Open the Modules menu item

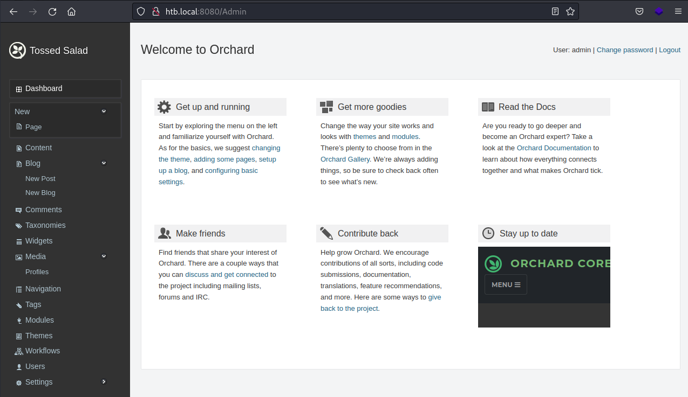[39, 321]
